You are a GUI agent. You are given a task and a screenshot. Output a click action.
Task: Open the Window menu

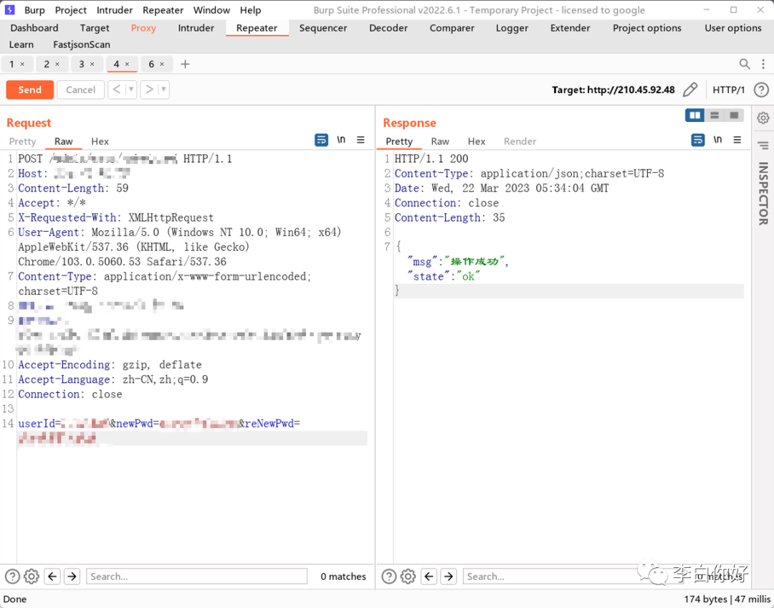tap(211, 10)
